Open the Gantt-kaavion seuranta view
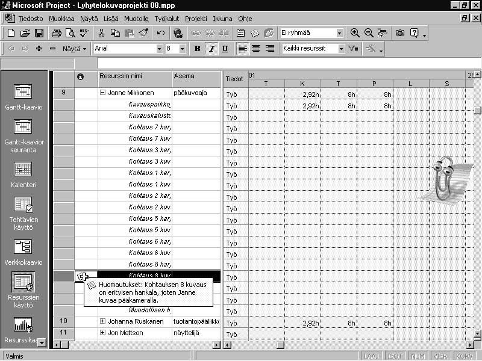 pos(23,136)
